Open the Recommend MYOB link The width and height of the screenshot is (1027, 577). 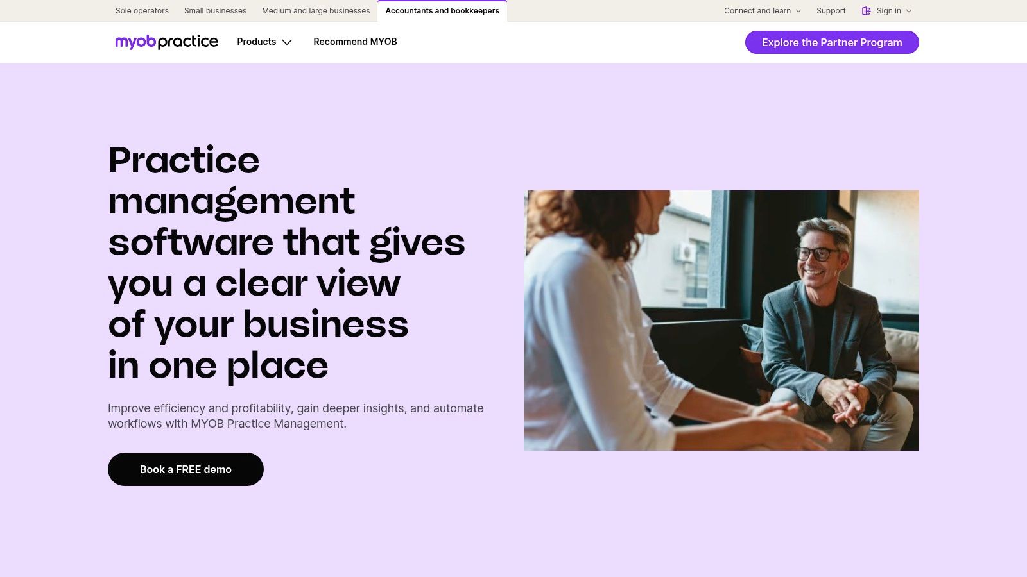pyautogui.click(x=355, y=42)
